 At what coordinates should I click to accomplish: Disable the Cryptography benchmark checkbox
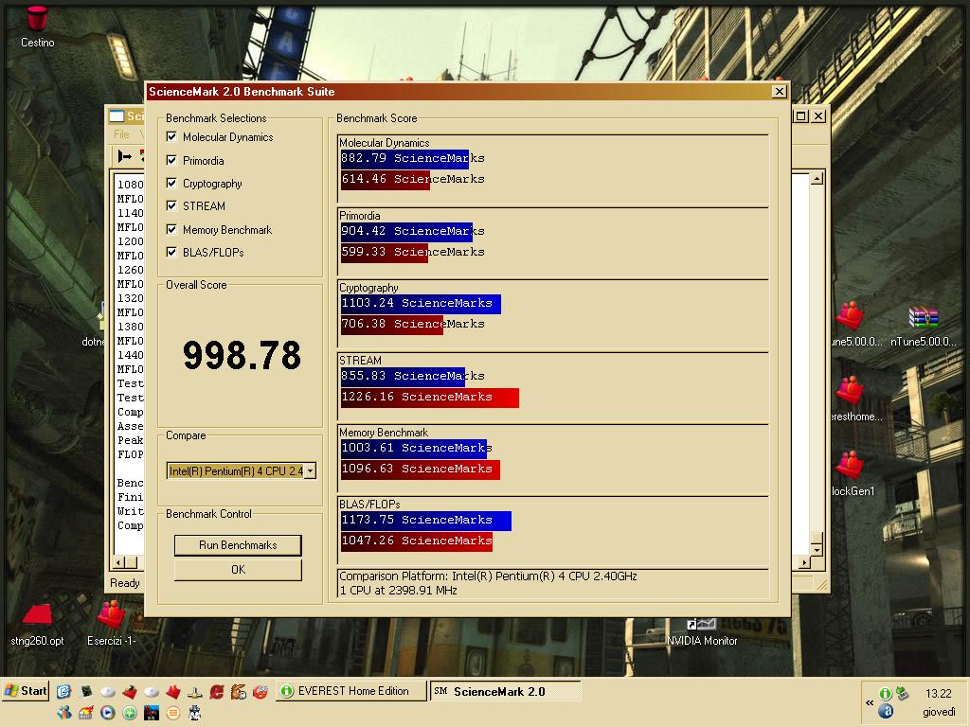click(172, 183)
